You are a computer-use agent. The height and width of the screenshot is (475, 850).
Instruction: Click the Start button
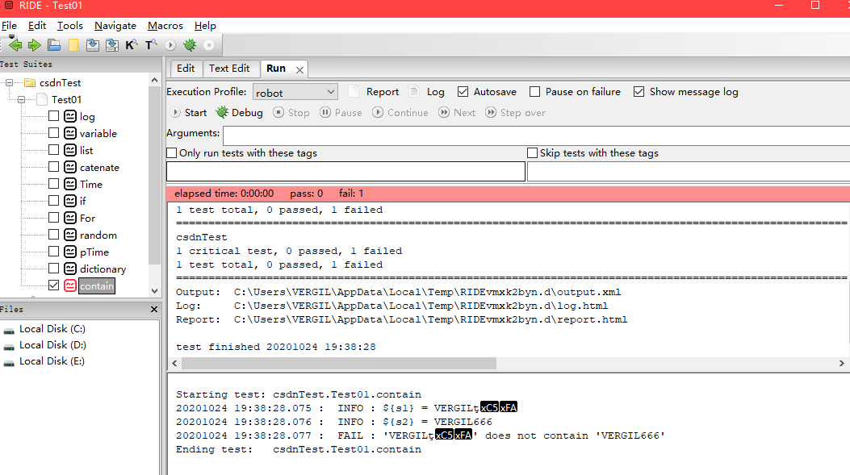tap(188, 113)
